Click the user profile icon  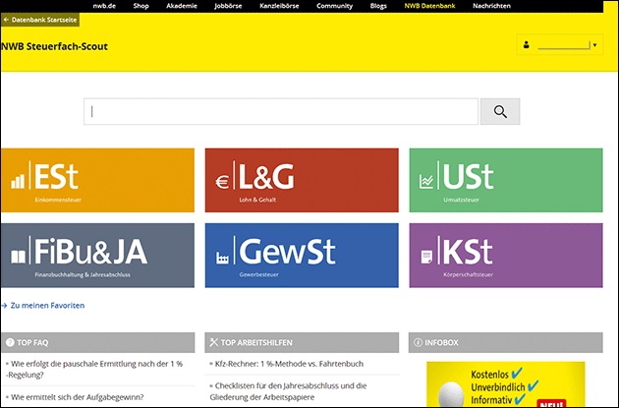point(527,45)
